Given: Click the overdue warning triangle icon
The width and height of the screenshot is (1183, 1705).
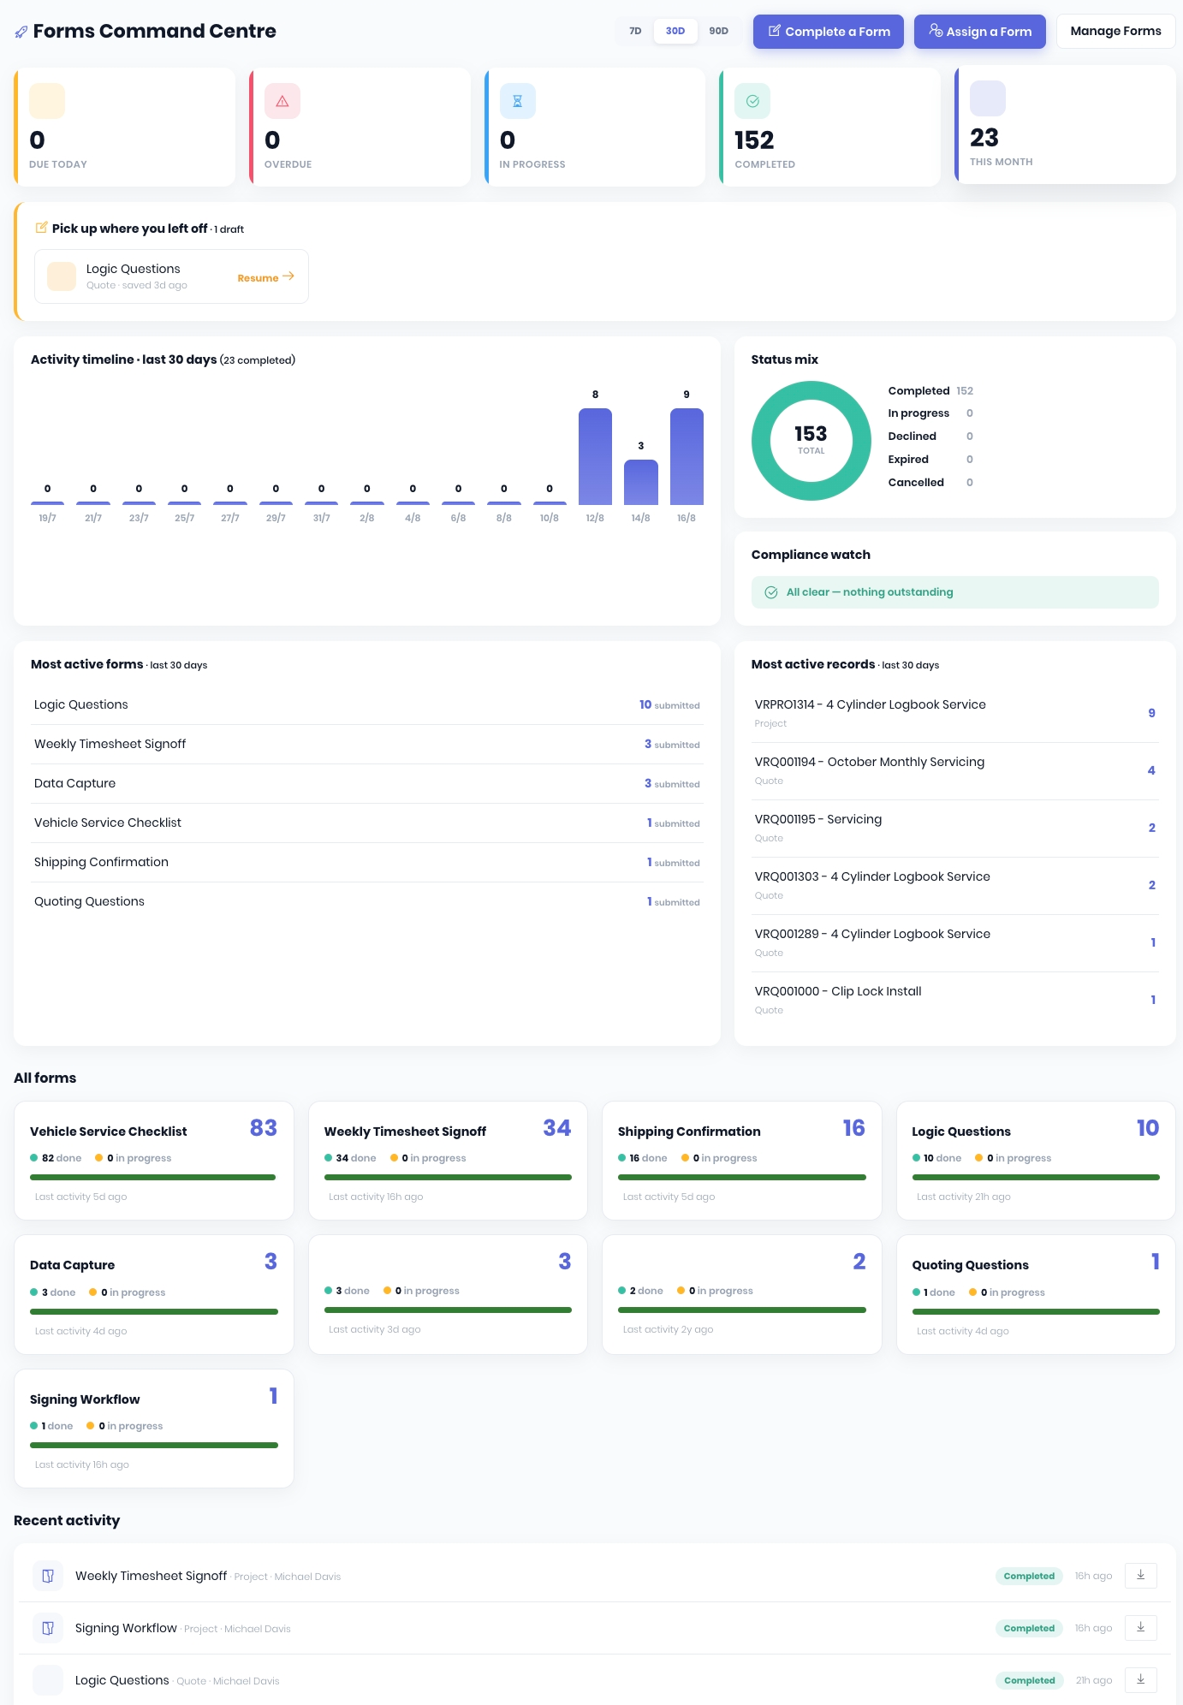Looking at the screenshot, I should (x=282, y=101).
